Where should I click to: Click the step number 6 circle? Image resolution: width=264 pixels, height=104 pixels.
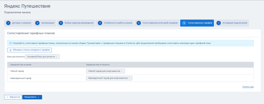point(184,23)
